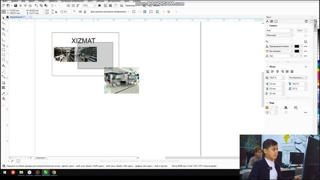Open the background fill type dropdown

pyautogui.click(x=291, y=51)
